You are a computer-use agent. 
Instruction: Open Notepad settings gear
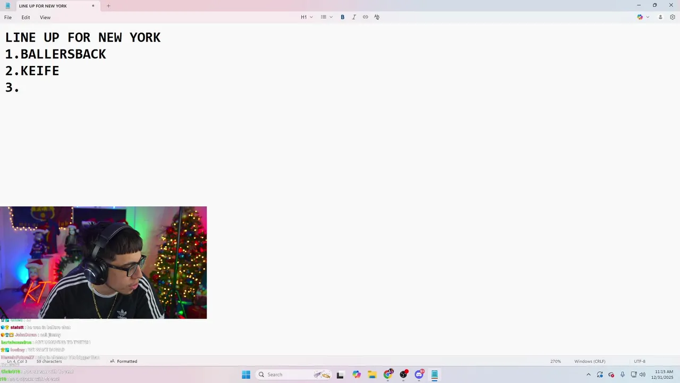pyautogui.click(x=673, y=17)
